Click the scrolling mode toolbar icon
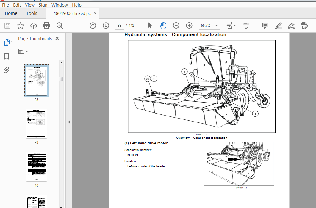The image size is (316, 208). click(246, 26)
